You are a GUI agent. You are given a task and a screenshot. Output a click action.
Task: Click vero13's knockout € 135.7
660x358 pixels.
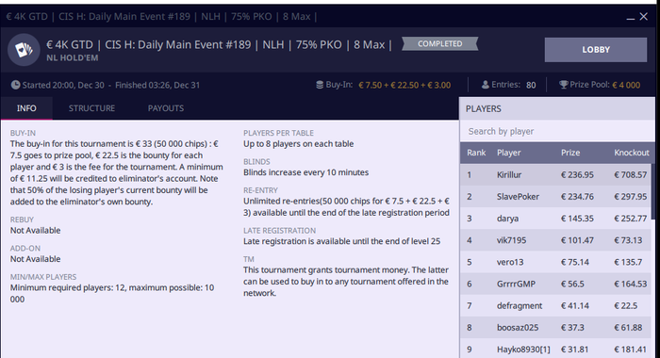628,262
